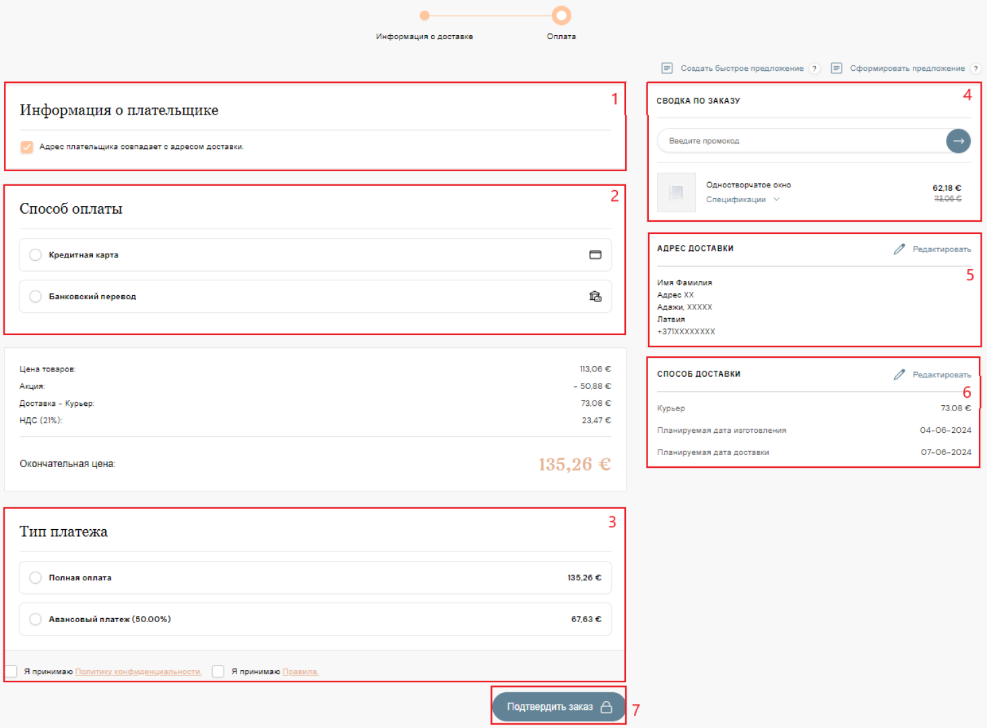Accept the Правила checkbox
This screenshot has width=987, height=728.
218,671
